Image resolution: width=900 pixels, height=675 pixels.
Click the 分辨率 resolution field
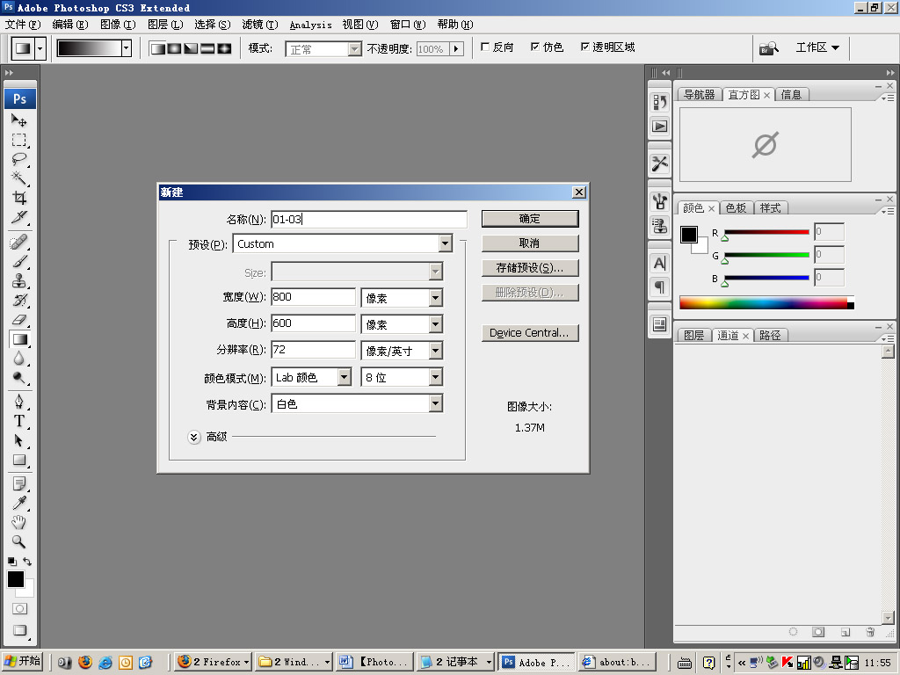tap(314, 350)
